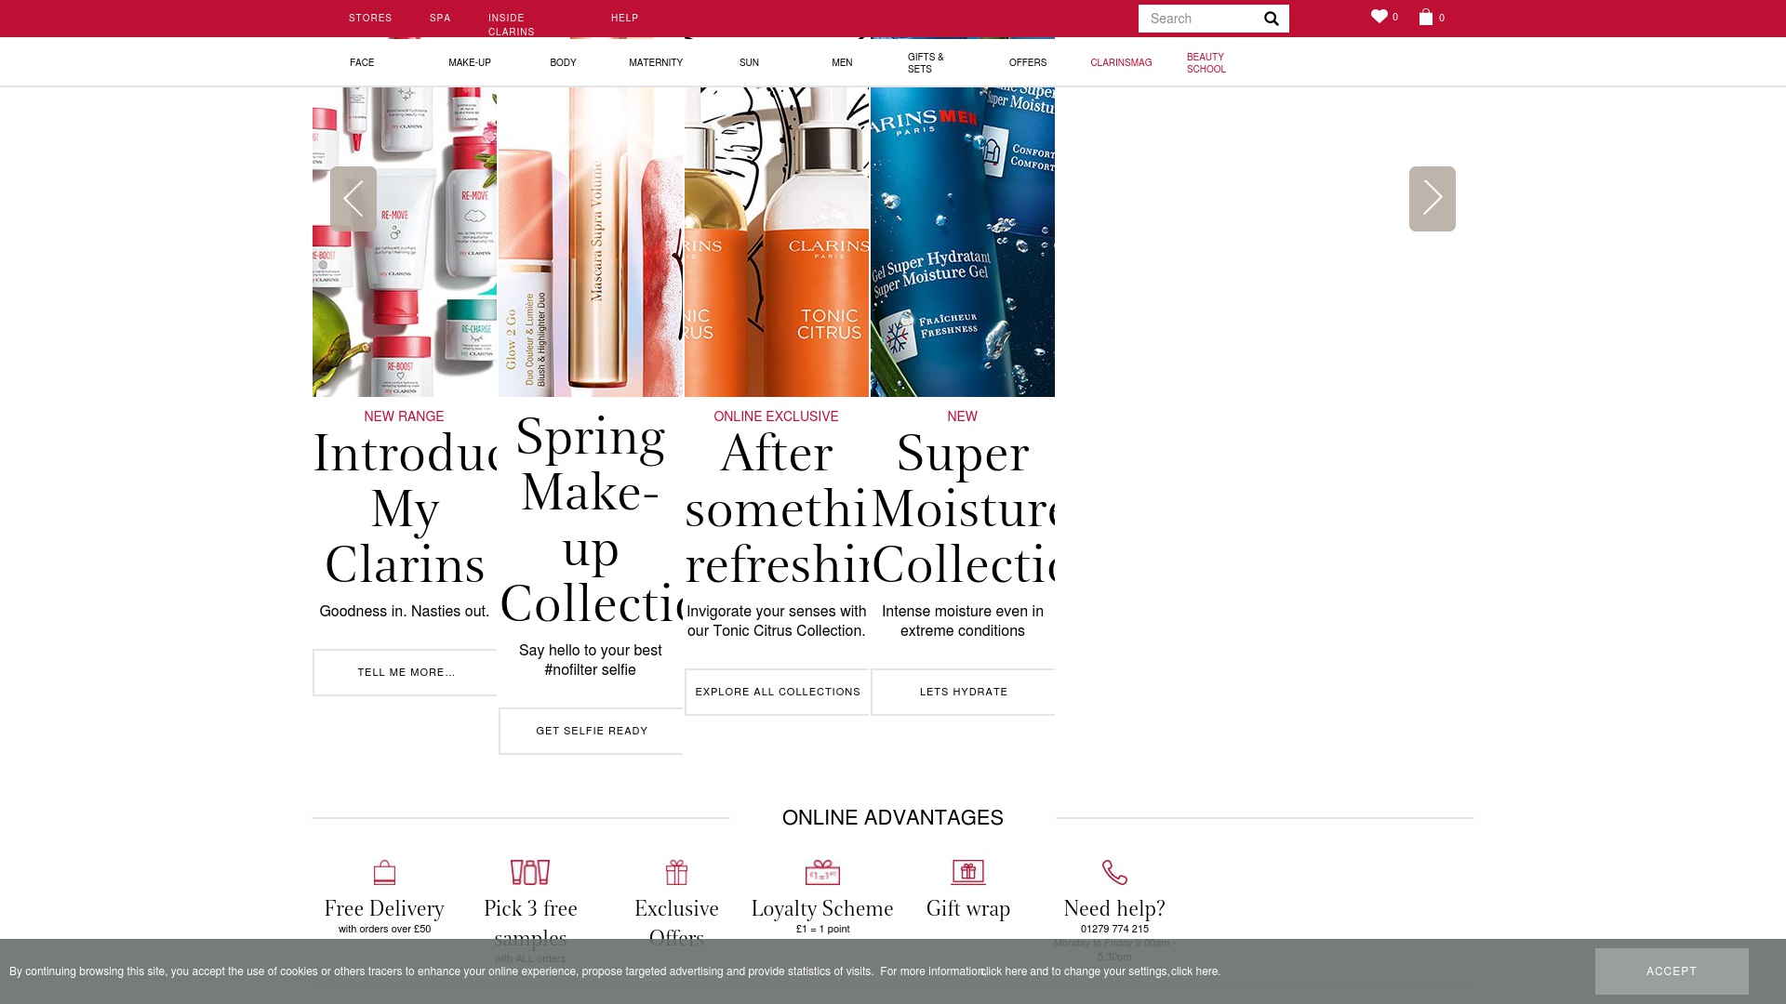The height and width of the screenshot is (1004, 1786).
Task: Click the search magnifier icon
Action: (1271, 18)
